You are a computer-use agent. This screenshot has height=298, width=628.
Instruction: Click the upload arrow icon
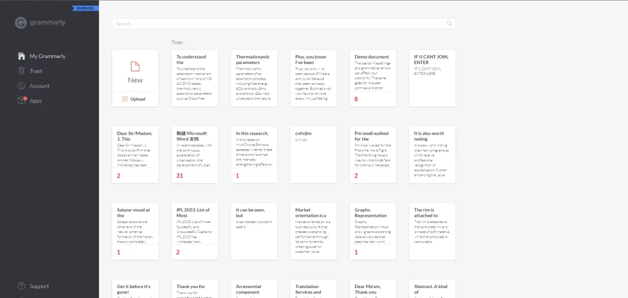pos(124,99)
